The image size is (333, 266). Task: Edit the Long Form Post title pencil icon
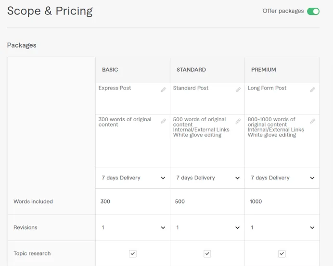click(x=313, y=89)
